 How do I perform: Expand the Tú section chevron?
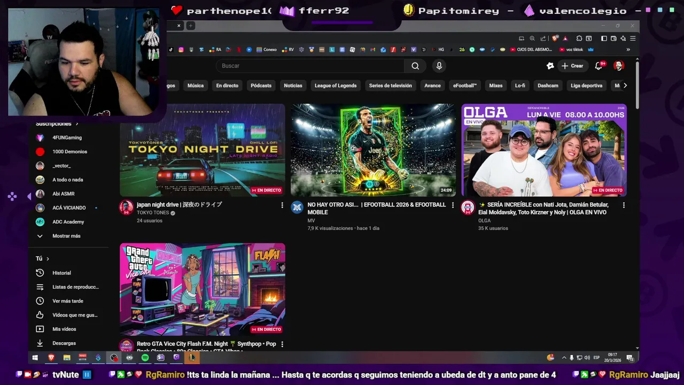(x=48, y=259)
